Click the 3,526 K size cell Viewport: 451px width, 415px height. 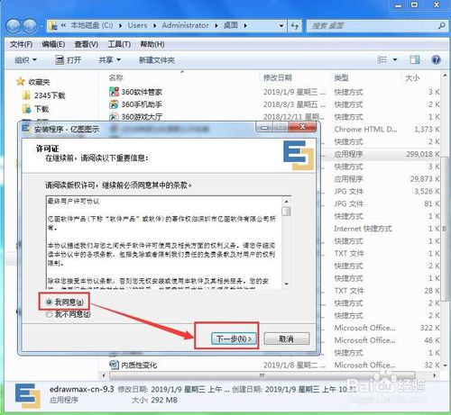point(427,191)
